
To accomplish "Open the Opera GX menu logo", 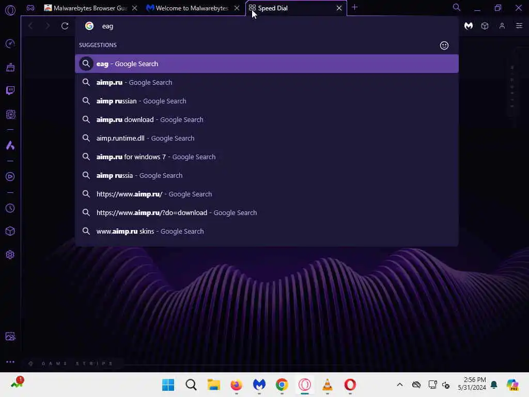I will (10, 10).
